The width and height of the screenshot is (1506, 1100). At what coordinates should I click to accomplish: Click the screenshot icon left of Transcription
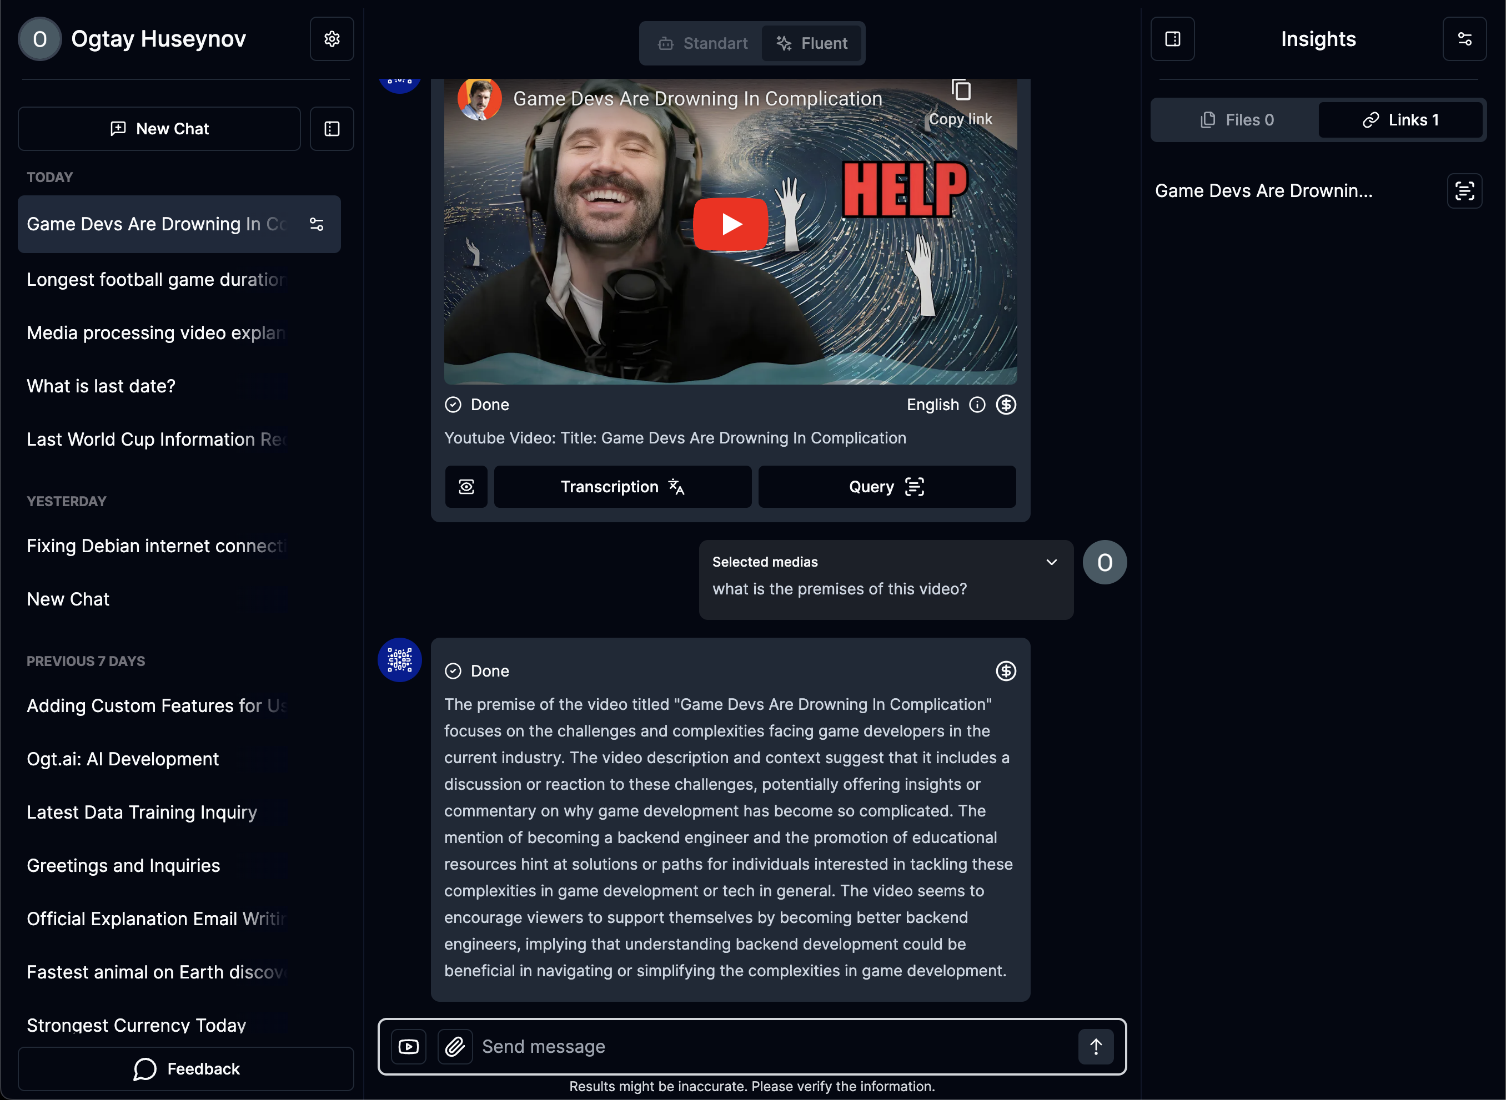coord(466,487)
